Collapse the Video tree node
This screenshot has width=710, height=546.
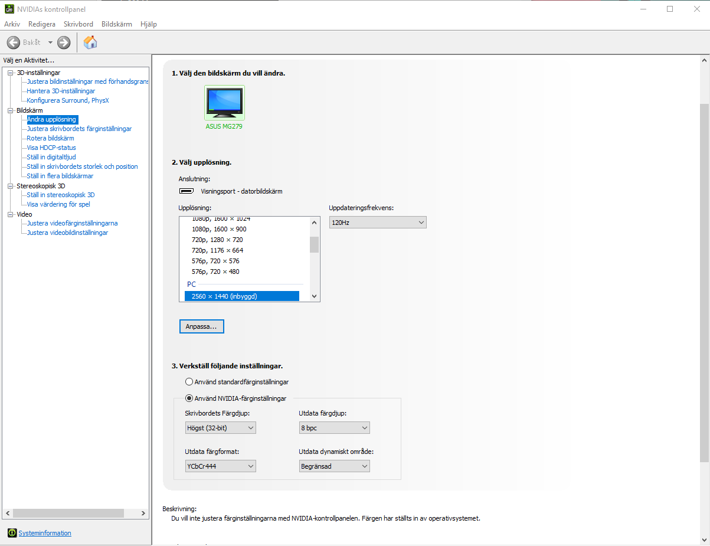point(10,214)
